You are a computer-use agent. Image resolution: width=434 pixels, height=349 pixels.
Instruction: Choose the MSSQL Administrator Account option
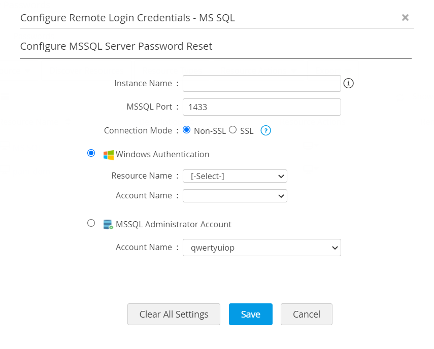coord(91,223)
